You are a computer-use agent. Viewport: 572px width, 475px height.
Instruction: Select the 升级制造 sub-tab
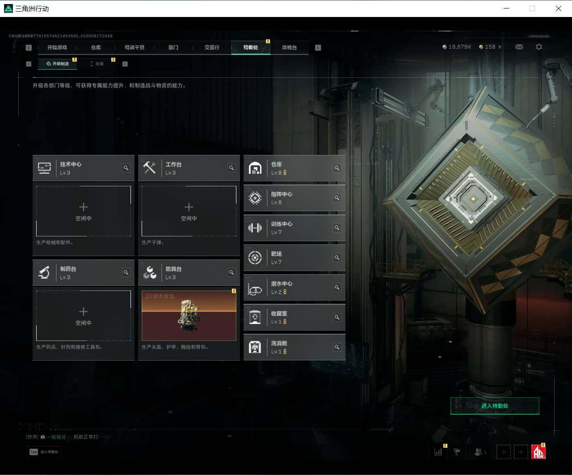[x=58, y=64]
